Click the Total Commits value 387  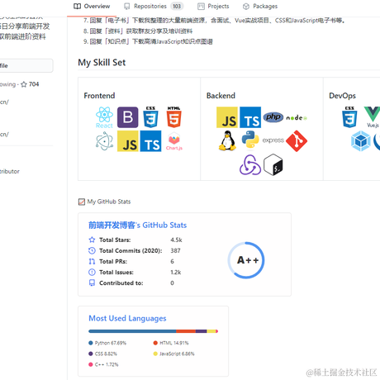[175, 250]
